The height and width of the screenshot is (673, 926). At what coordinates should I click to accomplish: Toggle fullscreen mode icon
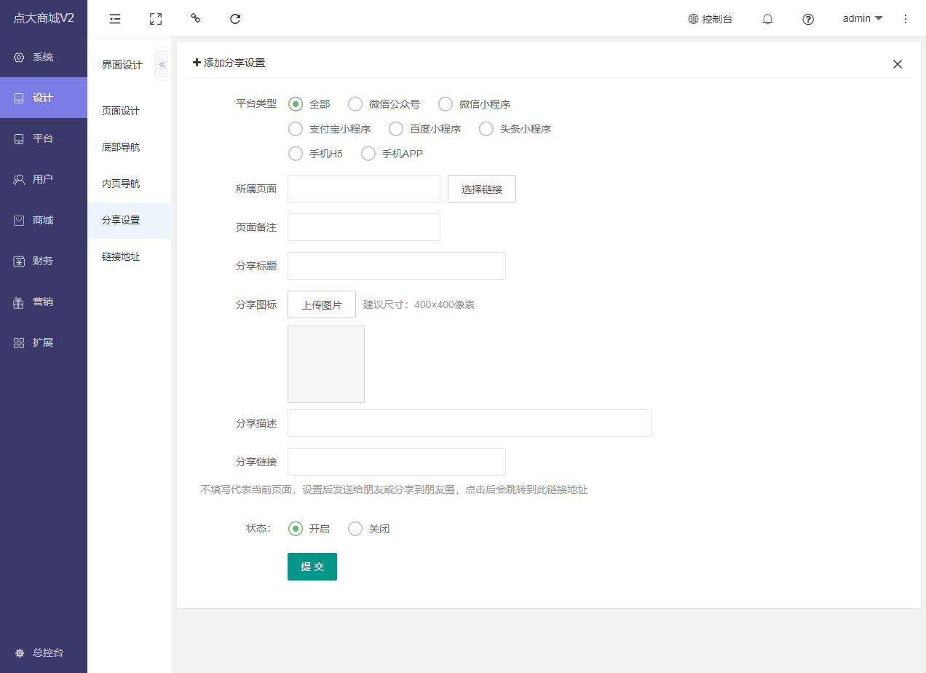[155, 19]
